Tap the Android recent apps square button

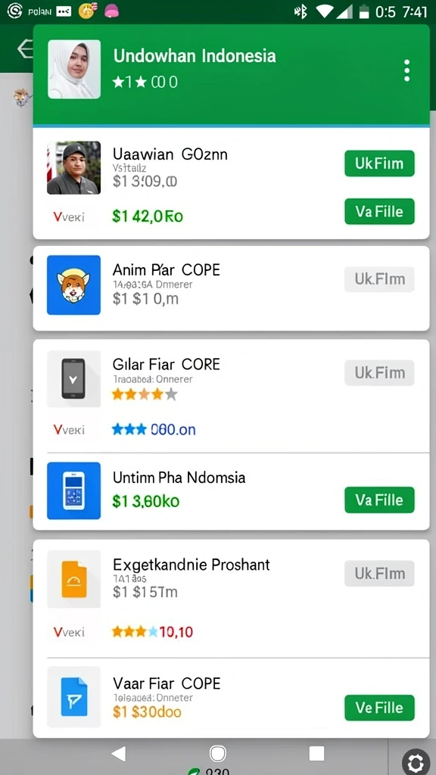click(316, 753)
